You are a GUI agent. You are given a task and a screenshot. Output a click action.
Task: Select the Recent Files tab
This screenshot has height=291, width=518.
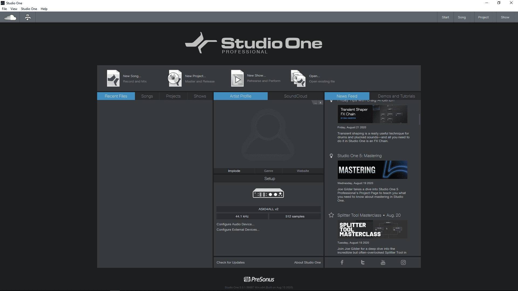(x=116, y=96)
